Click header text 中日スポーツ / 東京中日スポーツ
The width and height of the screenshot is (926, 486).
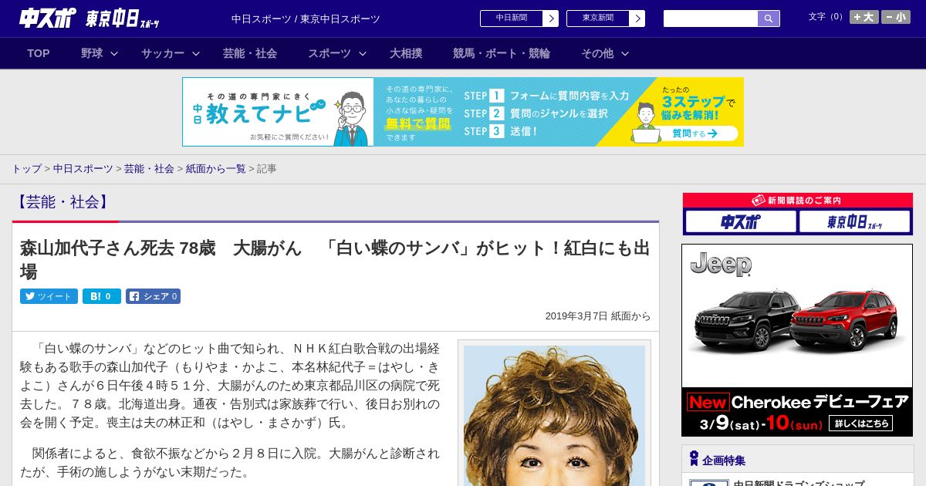pyautogui.click(x=306, y=19)
